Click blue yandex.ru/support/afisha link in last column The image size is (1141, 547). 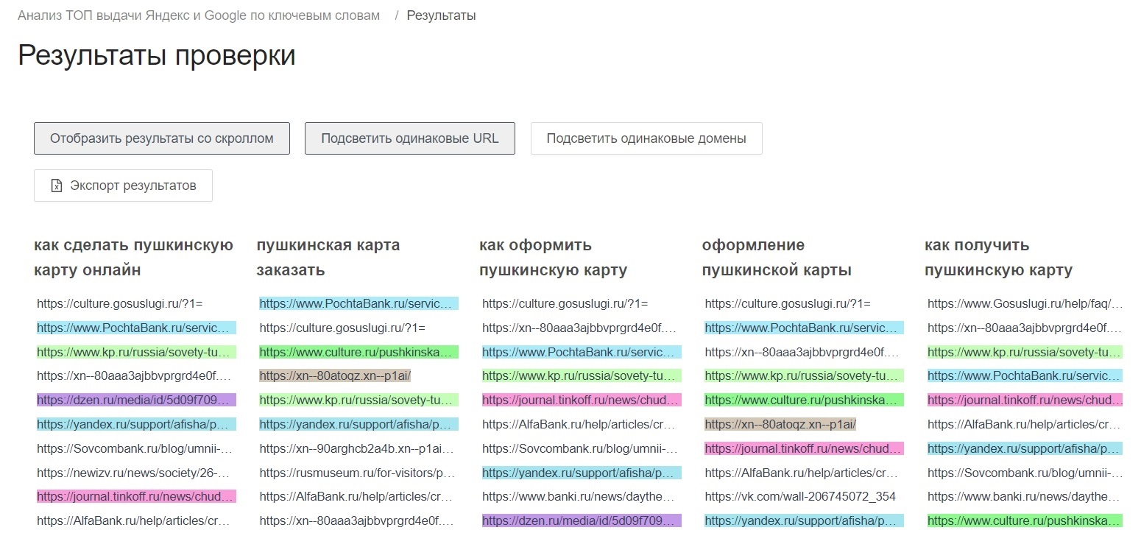pos(1024,448)
